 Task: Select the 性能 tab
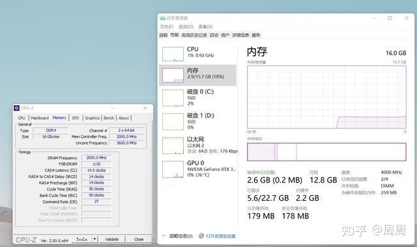point(175,34)
